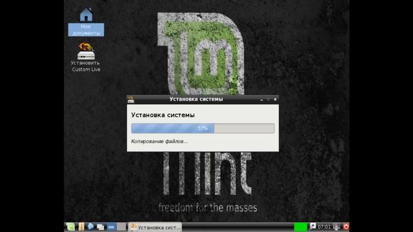Open the network monitor tray icon

tap(337, 227)
